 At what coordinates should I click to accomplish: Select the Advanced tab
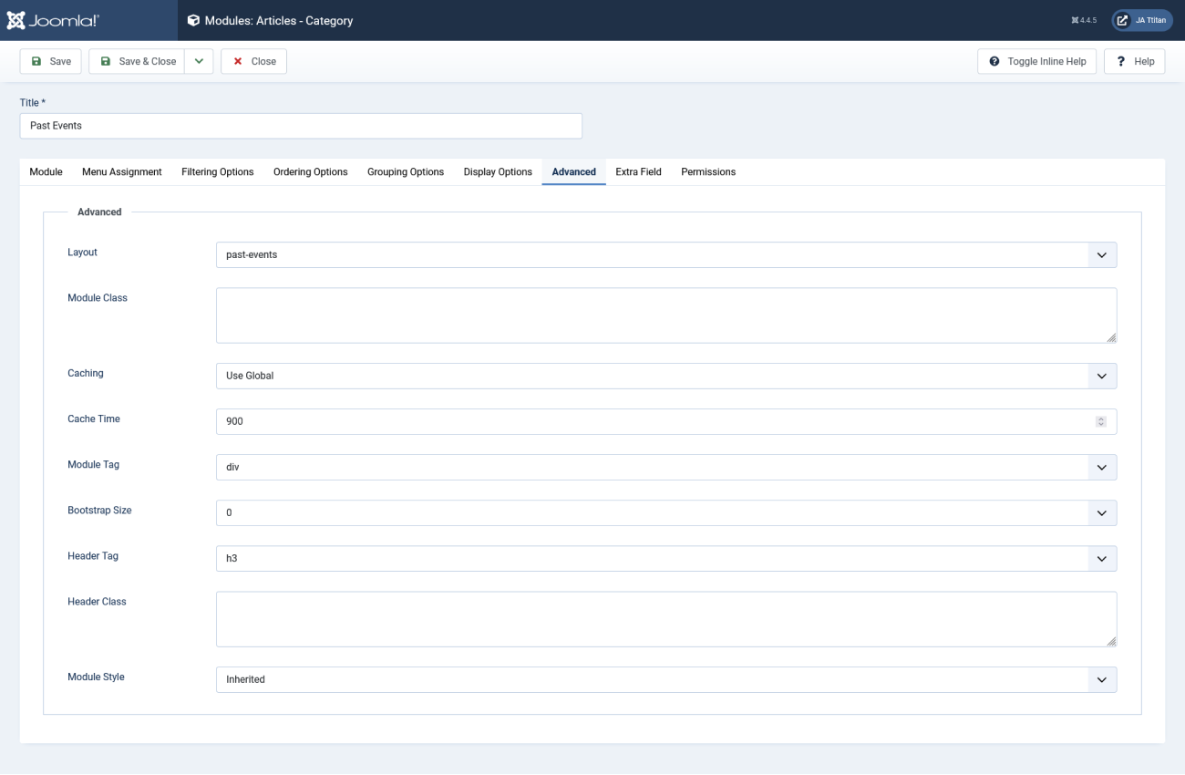[x=574, y=171]
